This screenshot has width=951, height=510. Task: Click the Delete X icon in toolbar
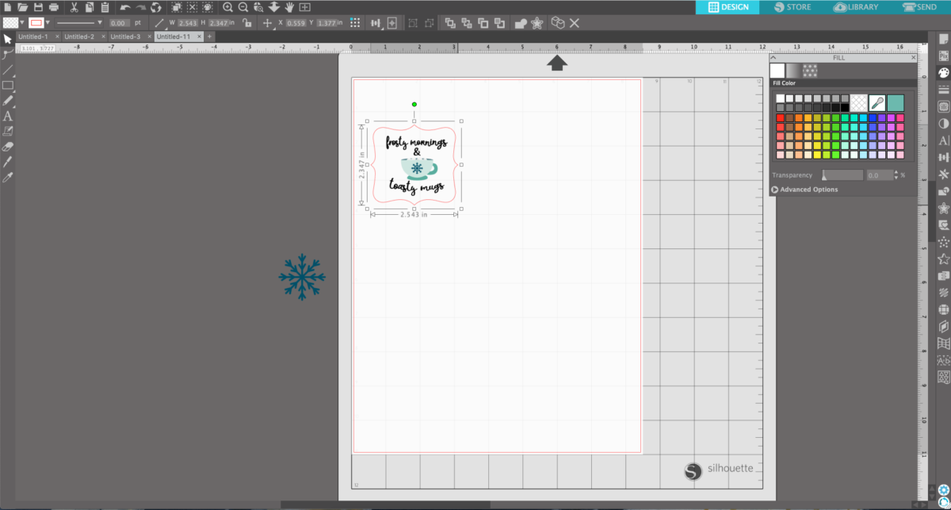575,23
